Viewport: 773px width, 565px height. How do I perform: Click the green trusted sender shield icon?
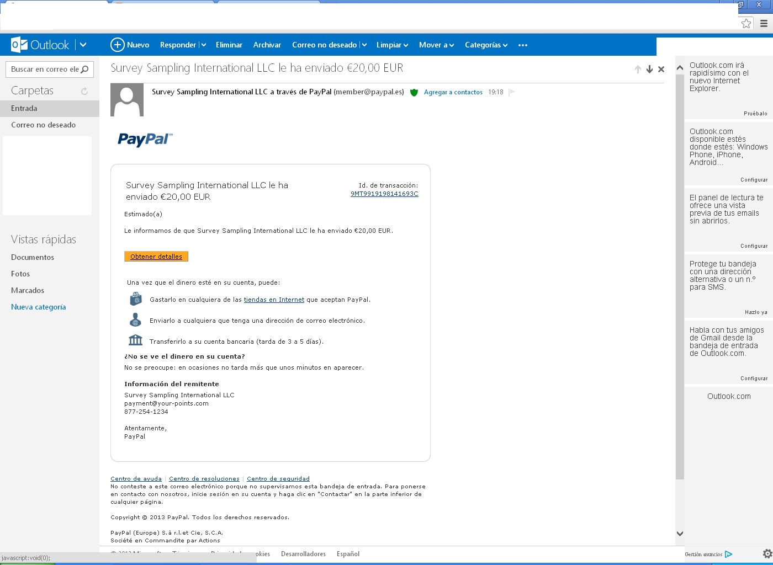point(414,92)
